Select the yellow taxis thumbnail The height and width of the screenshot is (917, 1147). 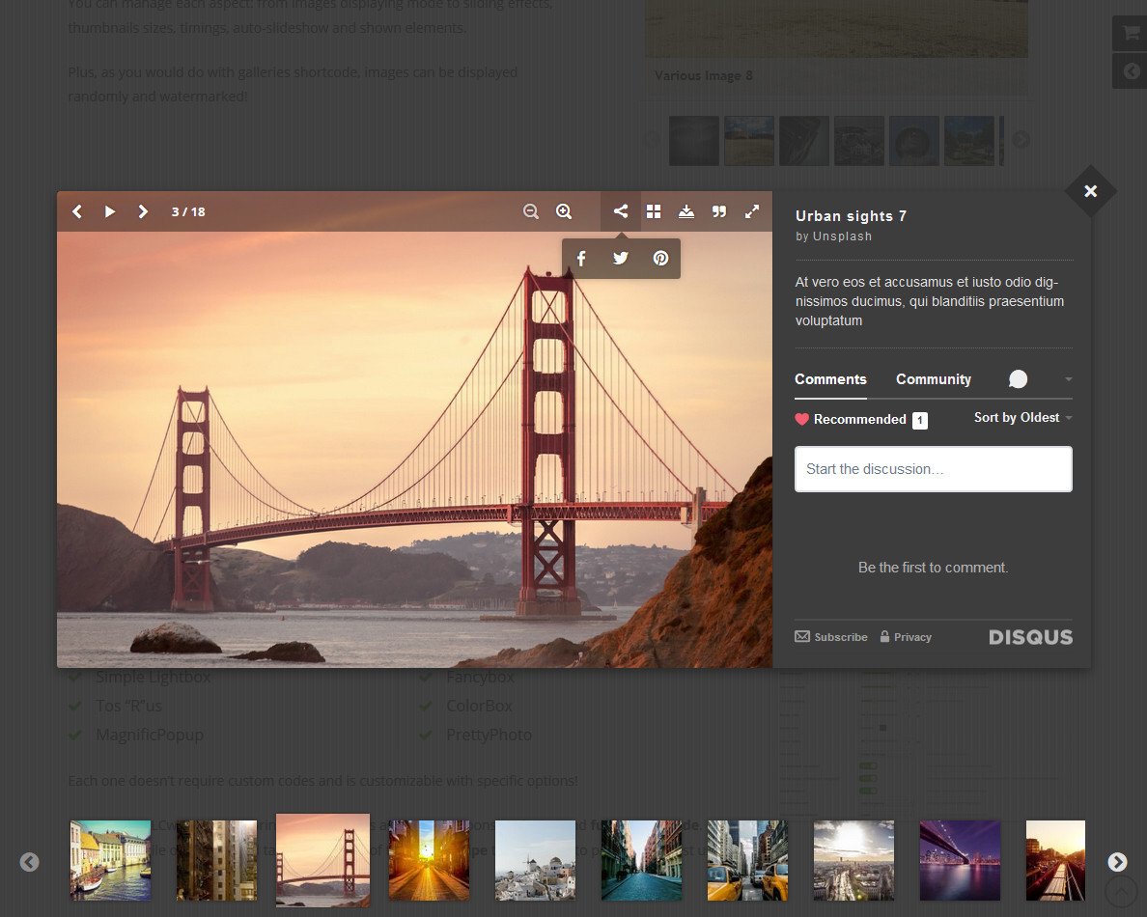747,860
